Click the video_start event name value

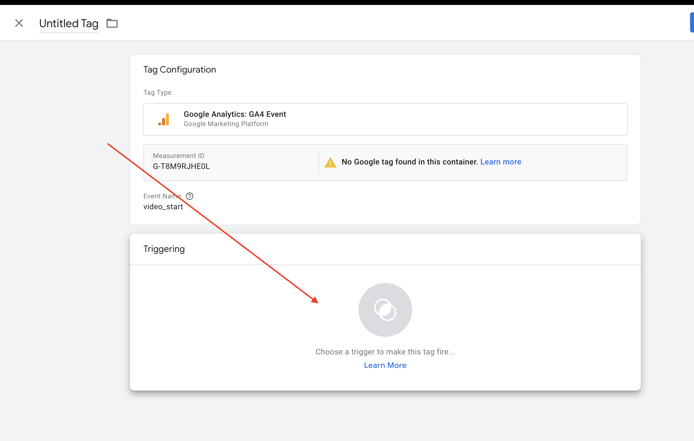pyautogui.click(x=163, y=207)
